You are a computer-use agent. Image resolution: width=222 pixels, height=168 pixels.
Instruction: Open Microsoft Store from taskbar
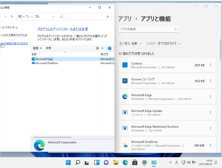tap(135, 163)
